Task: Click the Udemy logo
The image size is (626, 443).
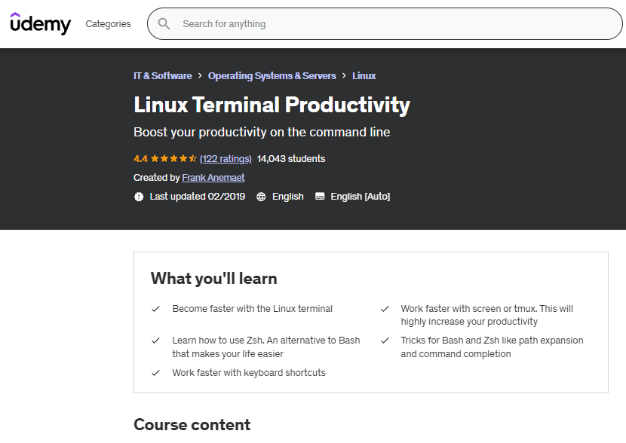Action: 40,23
